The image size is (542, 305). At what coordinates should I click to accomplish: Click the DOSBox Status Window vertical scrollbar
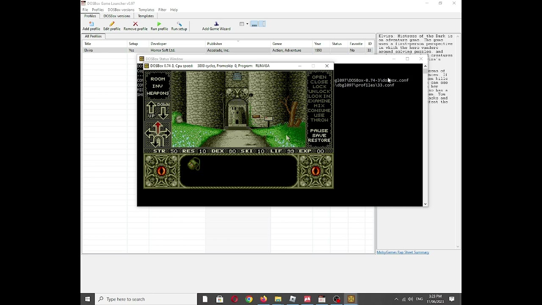point(425,135)
